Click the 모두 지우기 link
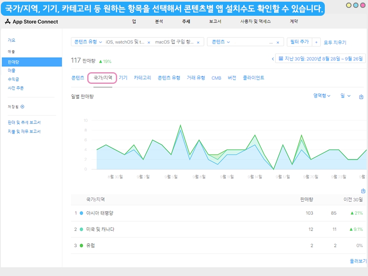The height and width of the screenshot is (276, 368). (x=335, y=42)
